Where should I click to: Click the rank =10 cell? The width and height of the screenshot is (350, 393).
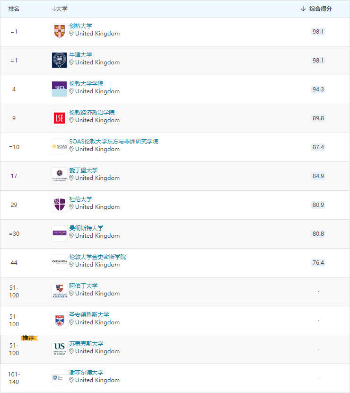14,147
